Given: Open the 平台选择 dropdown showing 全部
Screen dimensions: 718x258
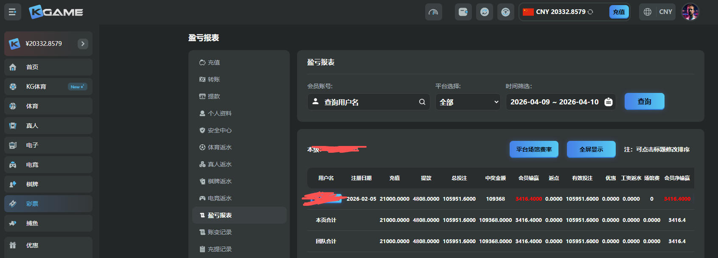Looking at the screenshot, I should click(468, 102).
